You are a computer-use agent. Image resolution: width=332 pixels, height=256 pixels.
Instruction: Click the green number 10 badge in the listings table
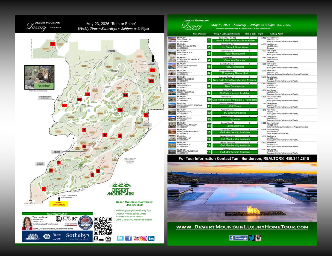[x=209, y=100]
